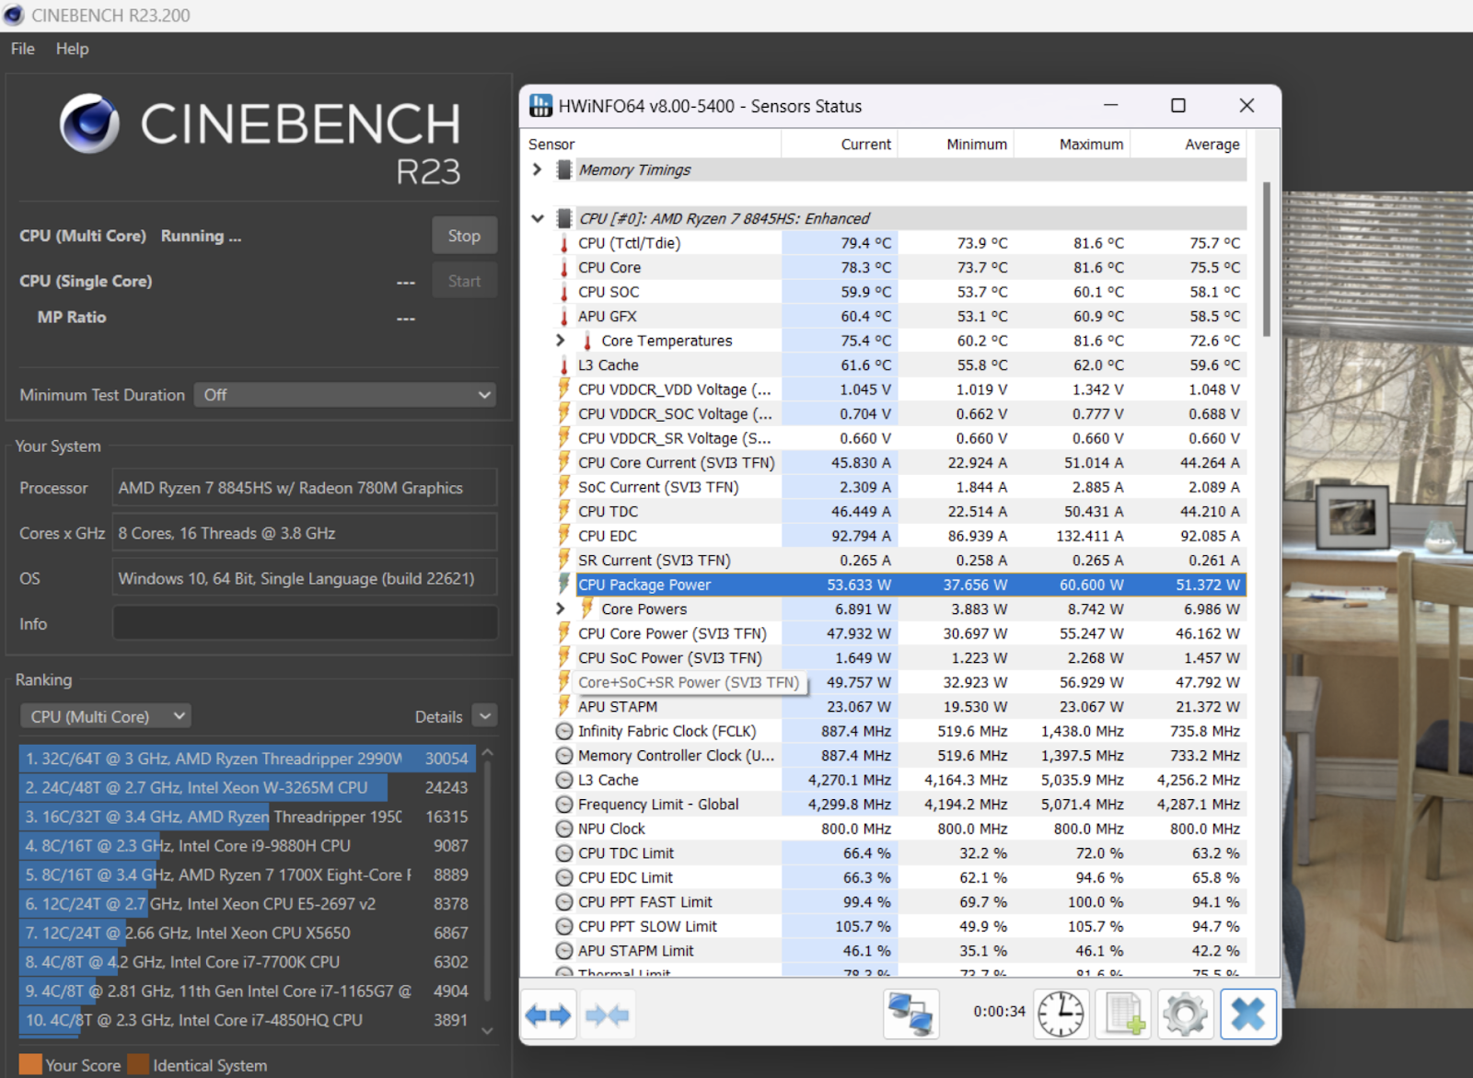Select the Intel Xeon W-3265M ranking entry
The width and height of the screenshot is (1473, 1078).
(x=247, y=788)
